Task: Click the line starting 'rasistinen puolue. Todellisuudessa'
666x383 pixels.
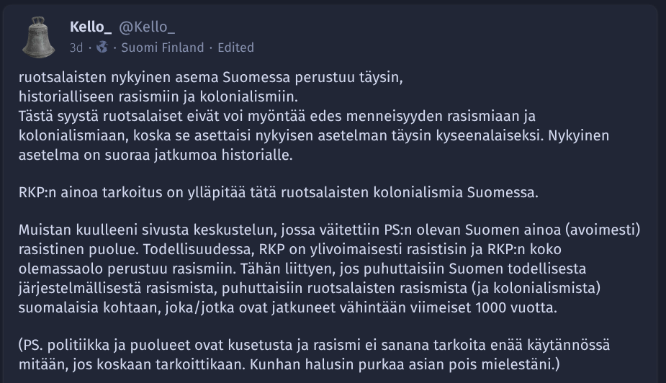Action: (290, 249)
